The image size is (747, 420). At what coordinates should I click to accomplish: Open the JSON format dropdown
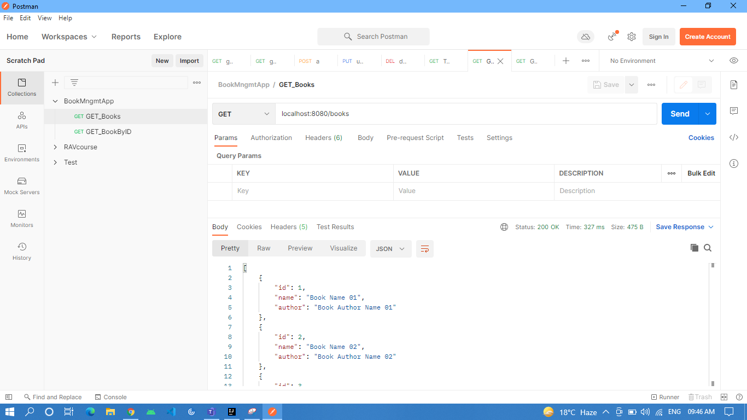390,249
